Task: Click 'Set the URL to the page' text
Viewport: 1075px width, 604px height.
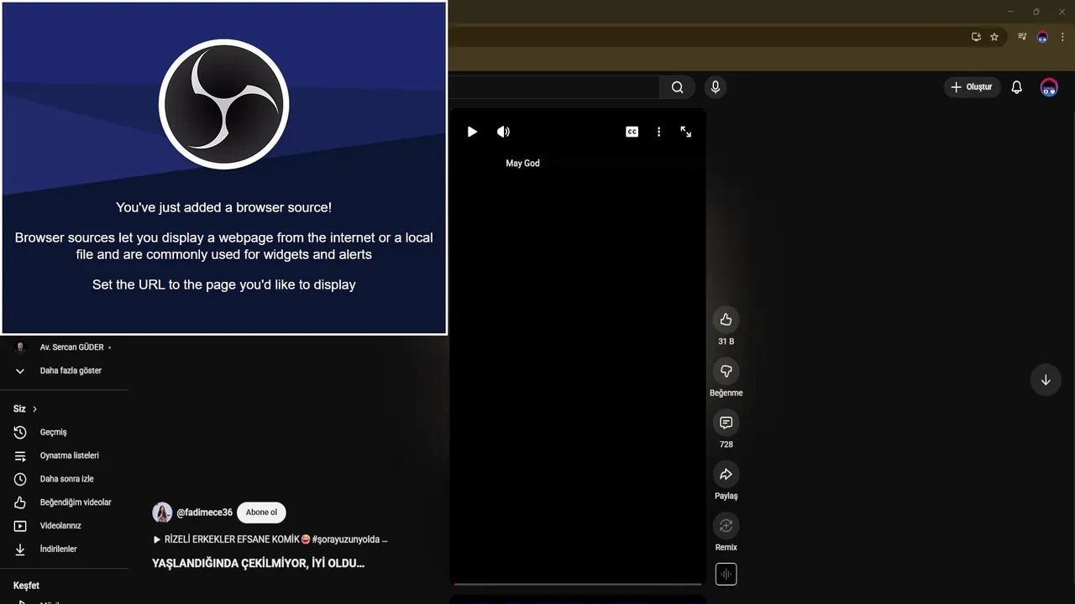Action: point(223,284)
